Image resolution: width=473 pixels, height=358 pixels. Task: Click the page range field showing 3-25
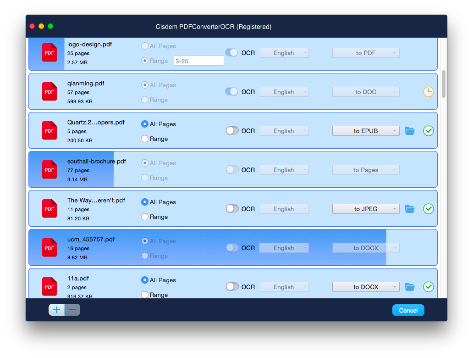tap(198, 61)
